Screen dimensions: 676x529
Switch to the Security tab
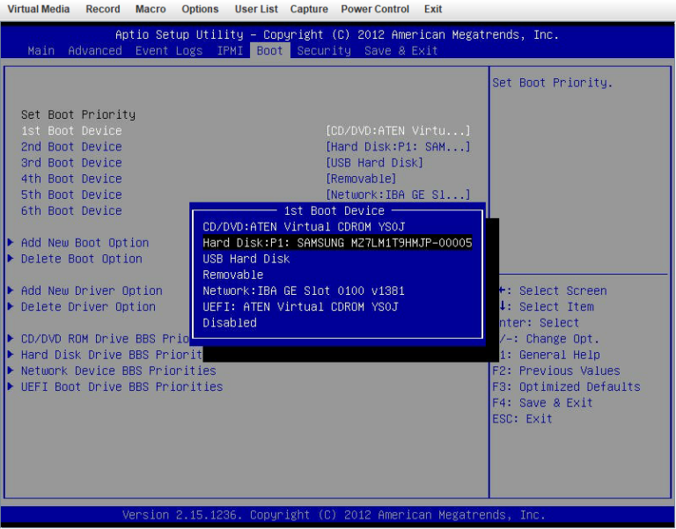[x=324, y=51]
